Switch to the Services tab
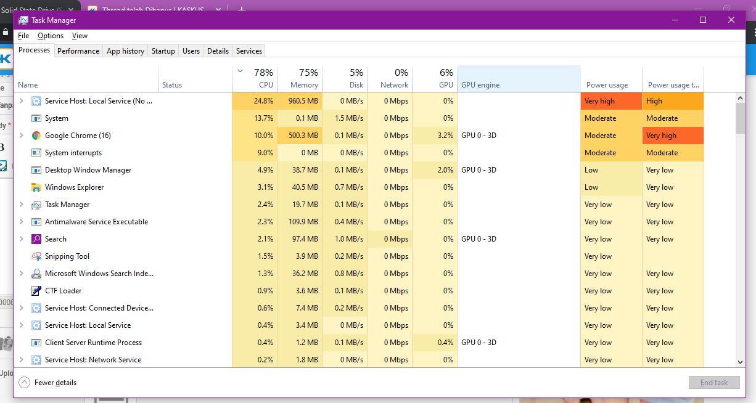Screen dimensions: 756x403 pyautogui.click(x=249, y=51)
